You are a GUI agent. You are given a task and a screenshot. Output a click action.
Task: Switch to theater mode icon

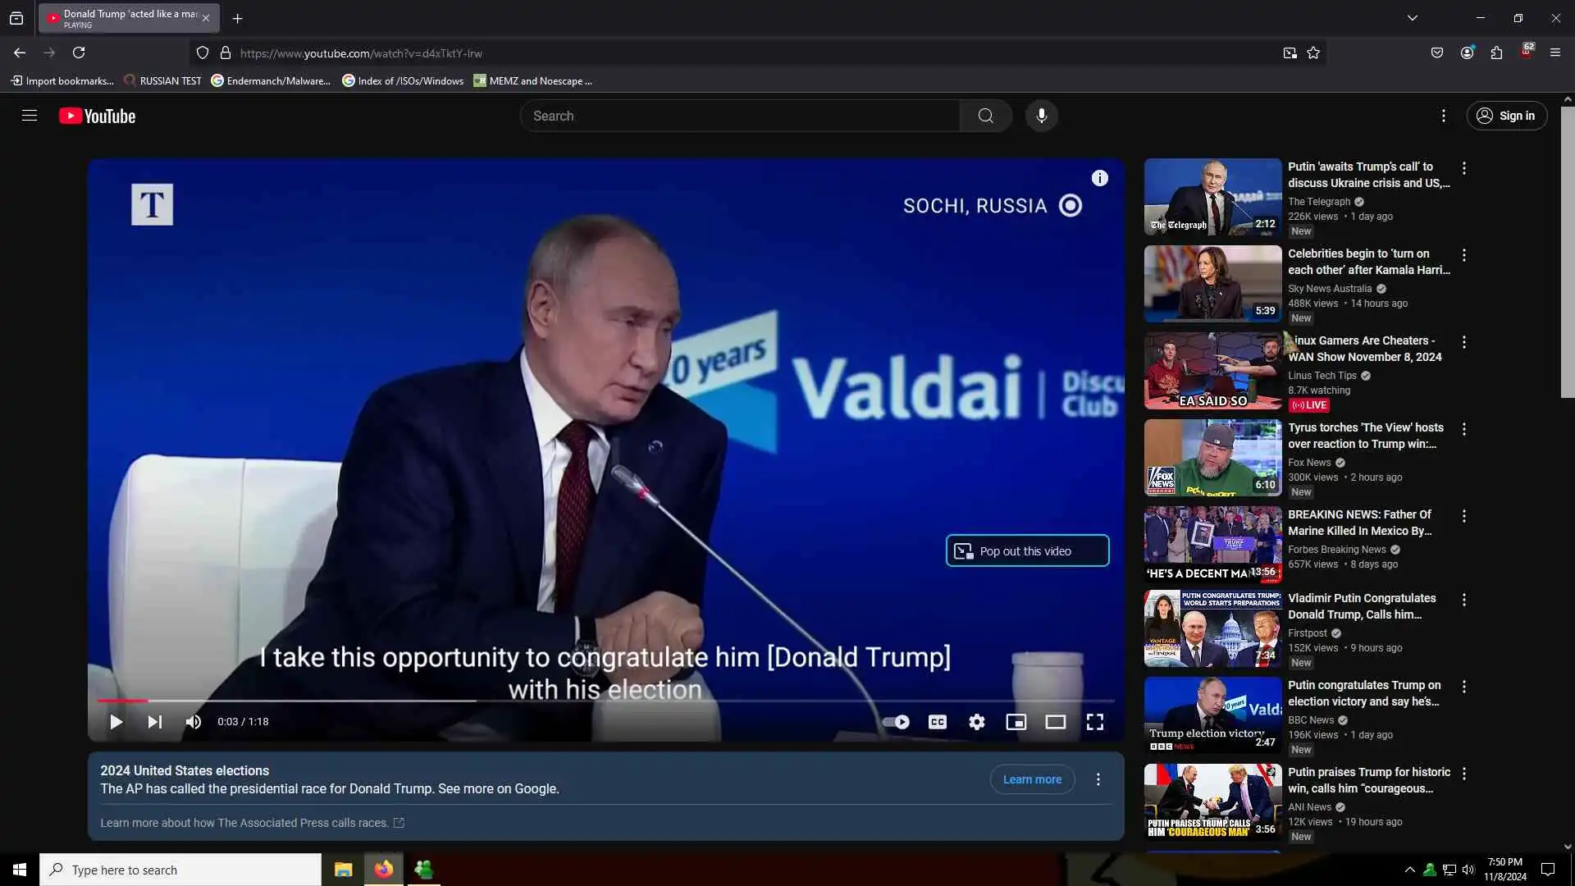[1055, 722]
